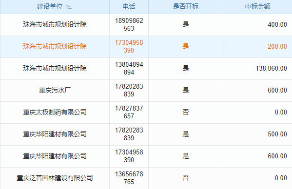Select phone number 13804894894
The height and width of the screenshot is (189, 292).
[129, 69]
